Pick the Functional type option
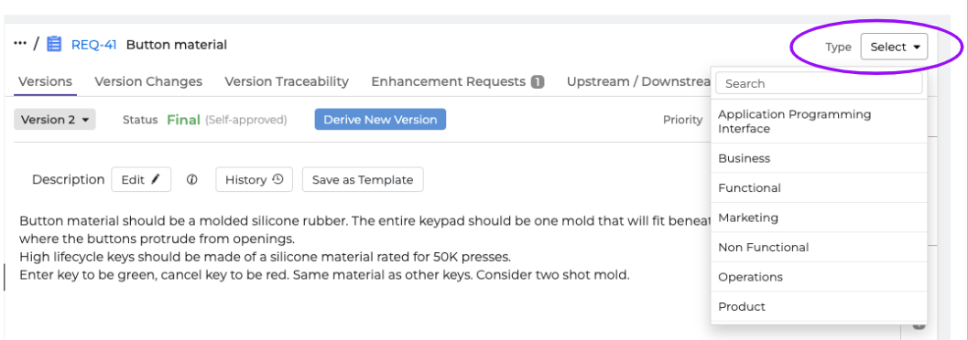Image resolution: width=968 pixels, height=340 pixels. tap(819, 188)
